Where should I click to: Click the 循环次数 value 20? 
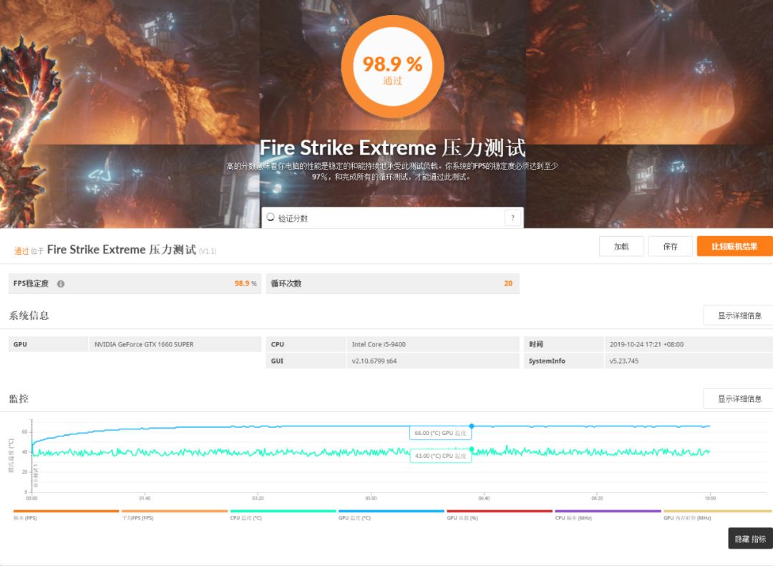pos(508,283)
